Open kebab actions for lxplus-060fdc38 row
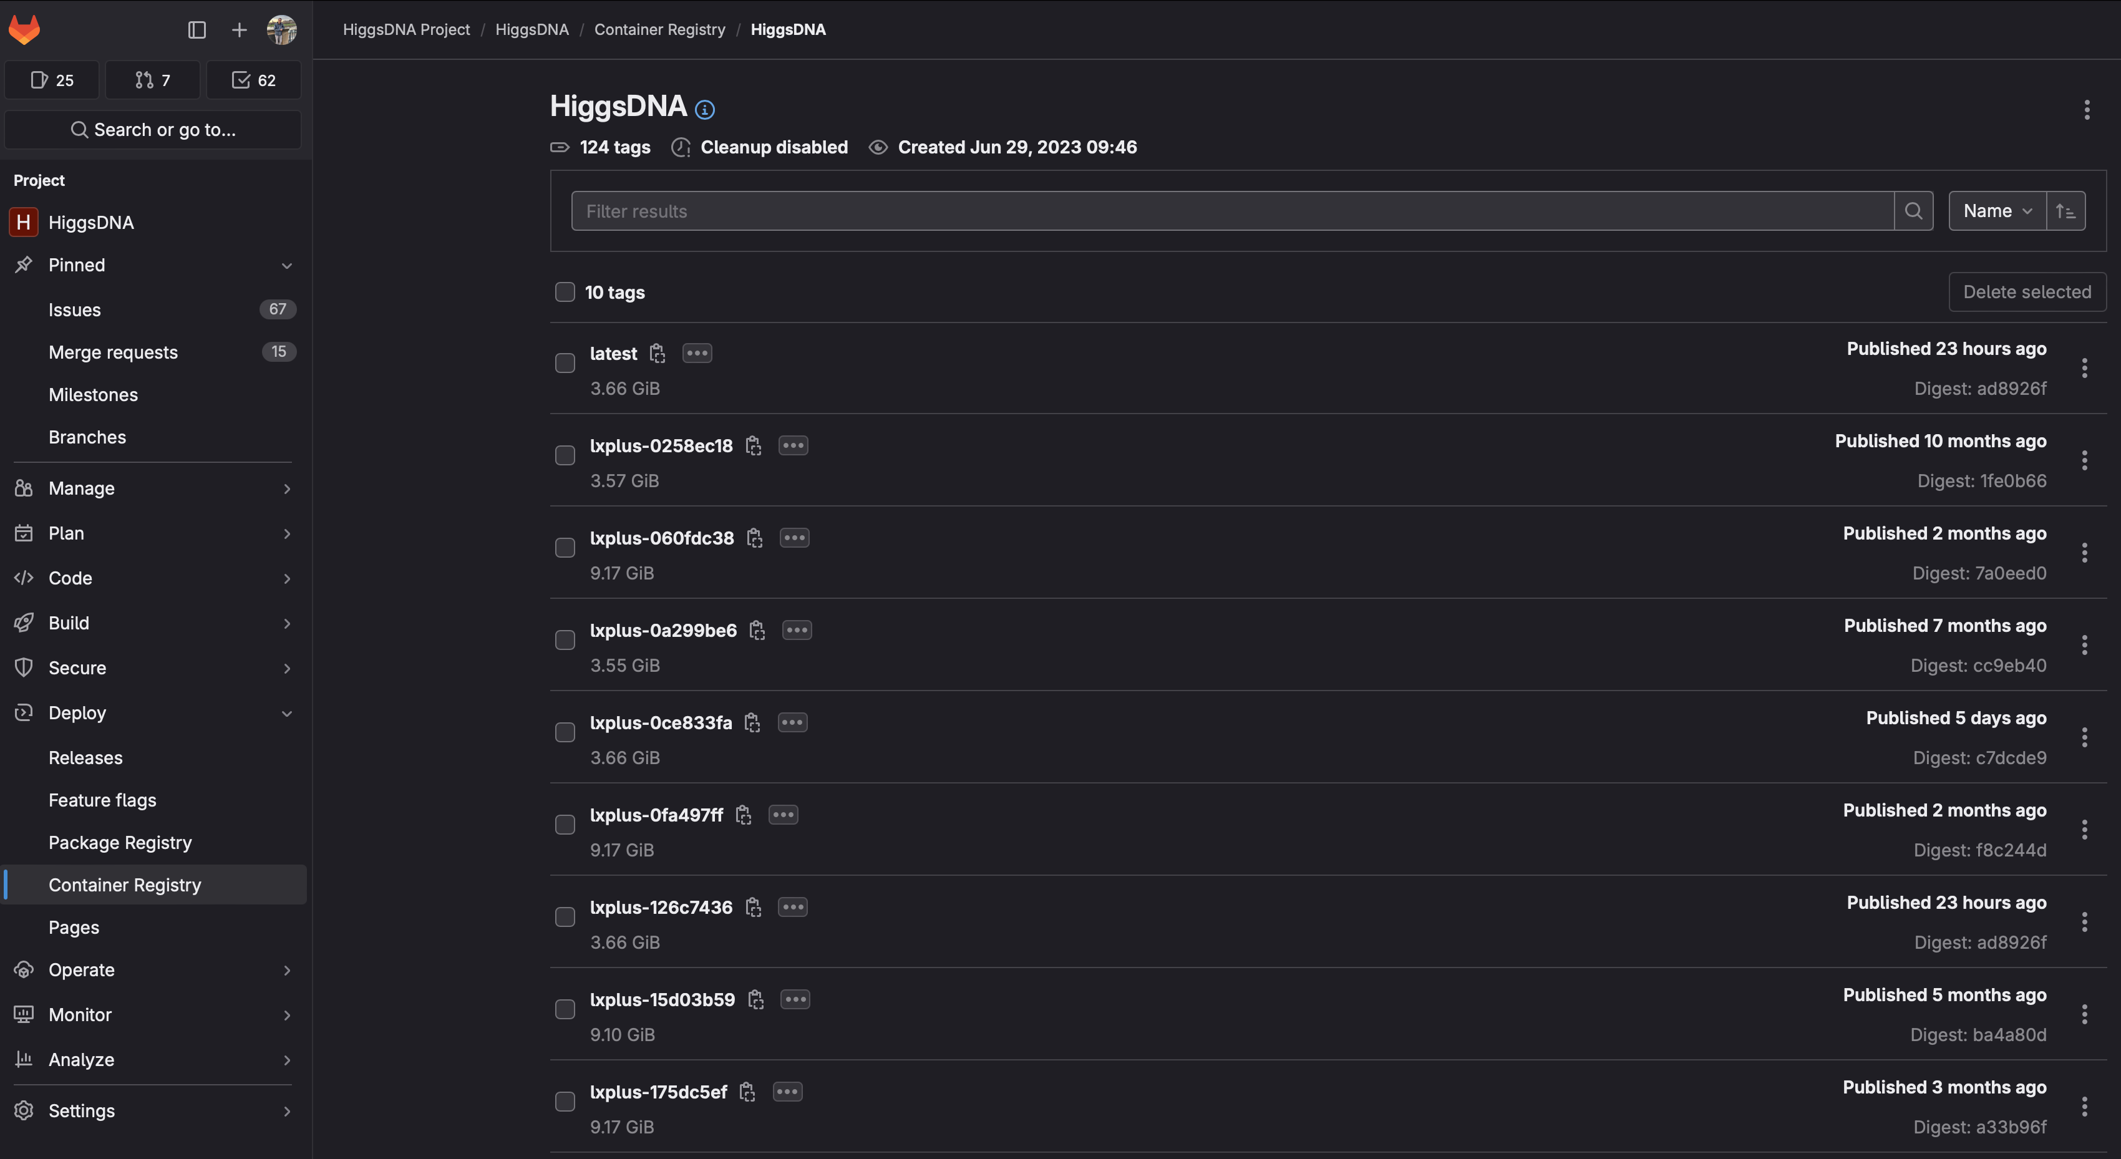 2084,552
